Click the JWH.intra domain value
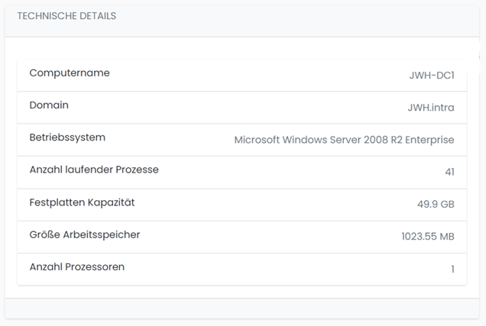The height and width of the screenshot is (326, 486). [431, 108]
